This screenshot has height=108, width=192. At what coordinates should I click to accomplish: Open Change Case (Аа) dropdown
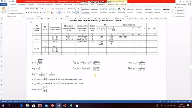(x=49, y=9)
